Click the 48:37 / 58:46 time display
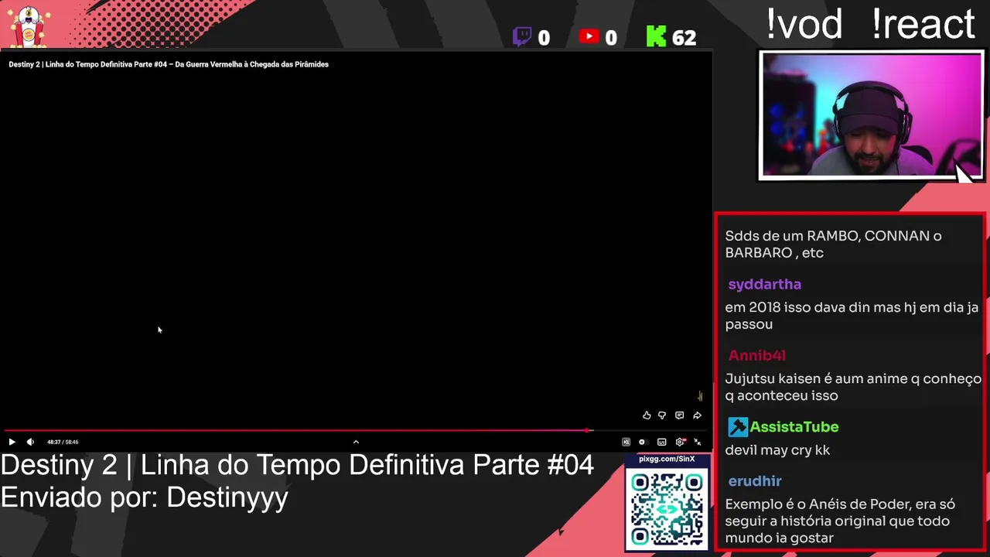This screenshot has height=557, width=990. click(x=63, y=442)
